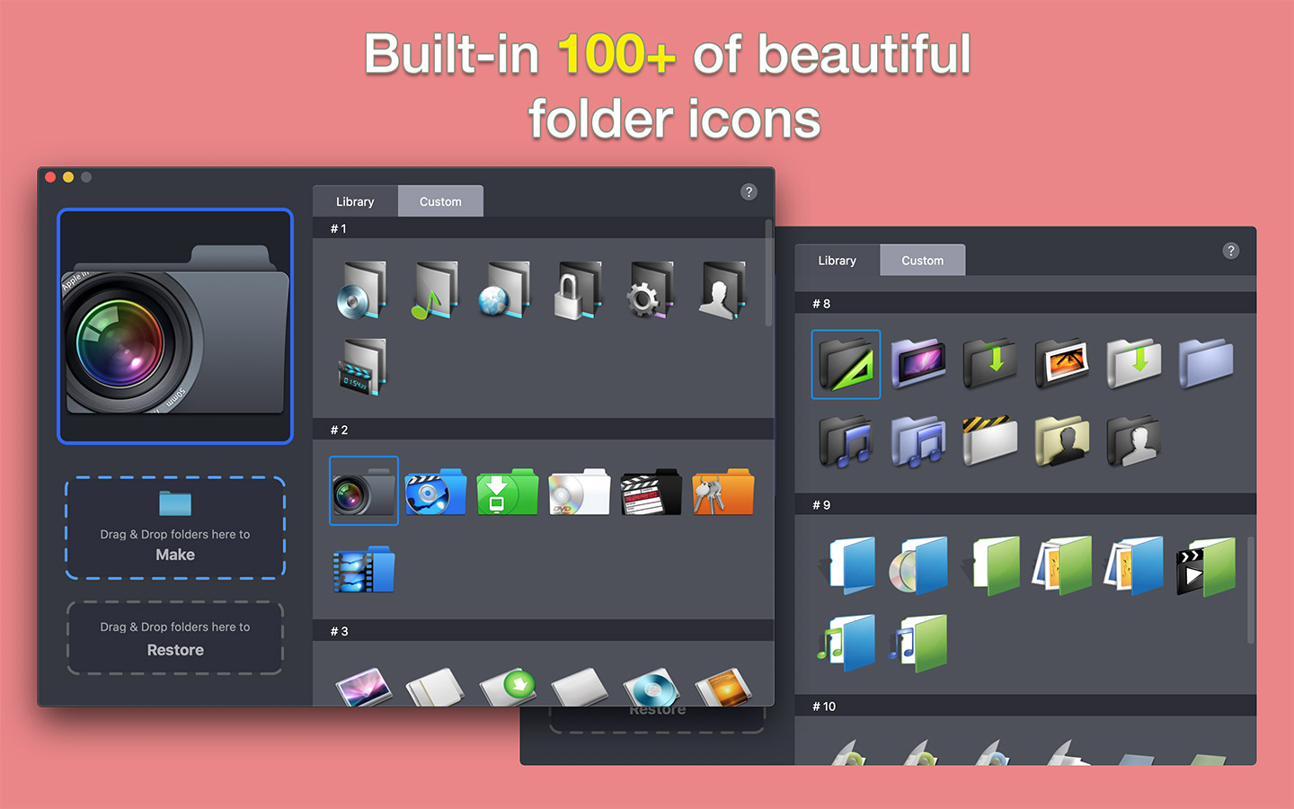Select the blue filmstrip folder icon
This screenshot has width=1294, height=809.
[363, 569]
